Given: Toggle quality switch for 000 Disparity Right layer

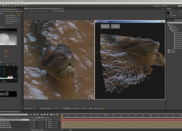Looking at the screenshot, I should click(34, 128).
